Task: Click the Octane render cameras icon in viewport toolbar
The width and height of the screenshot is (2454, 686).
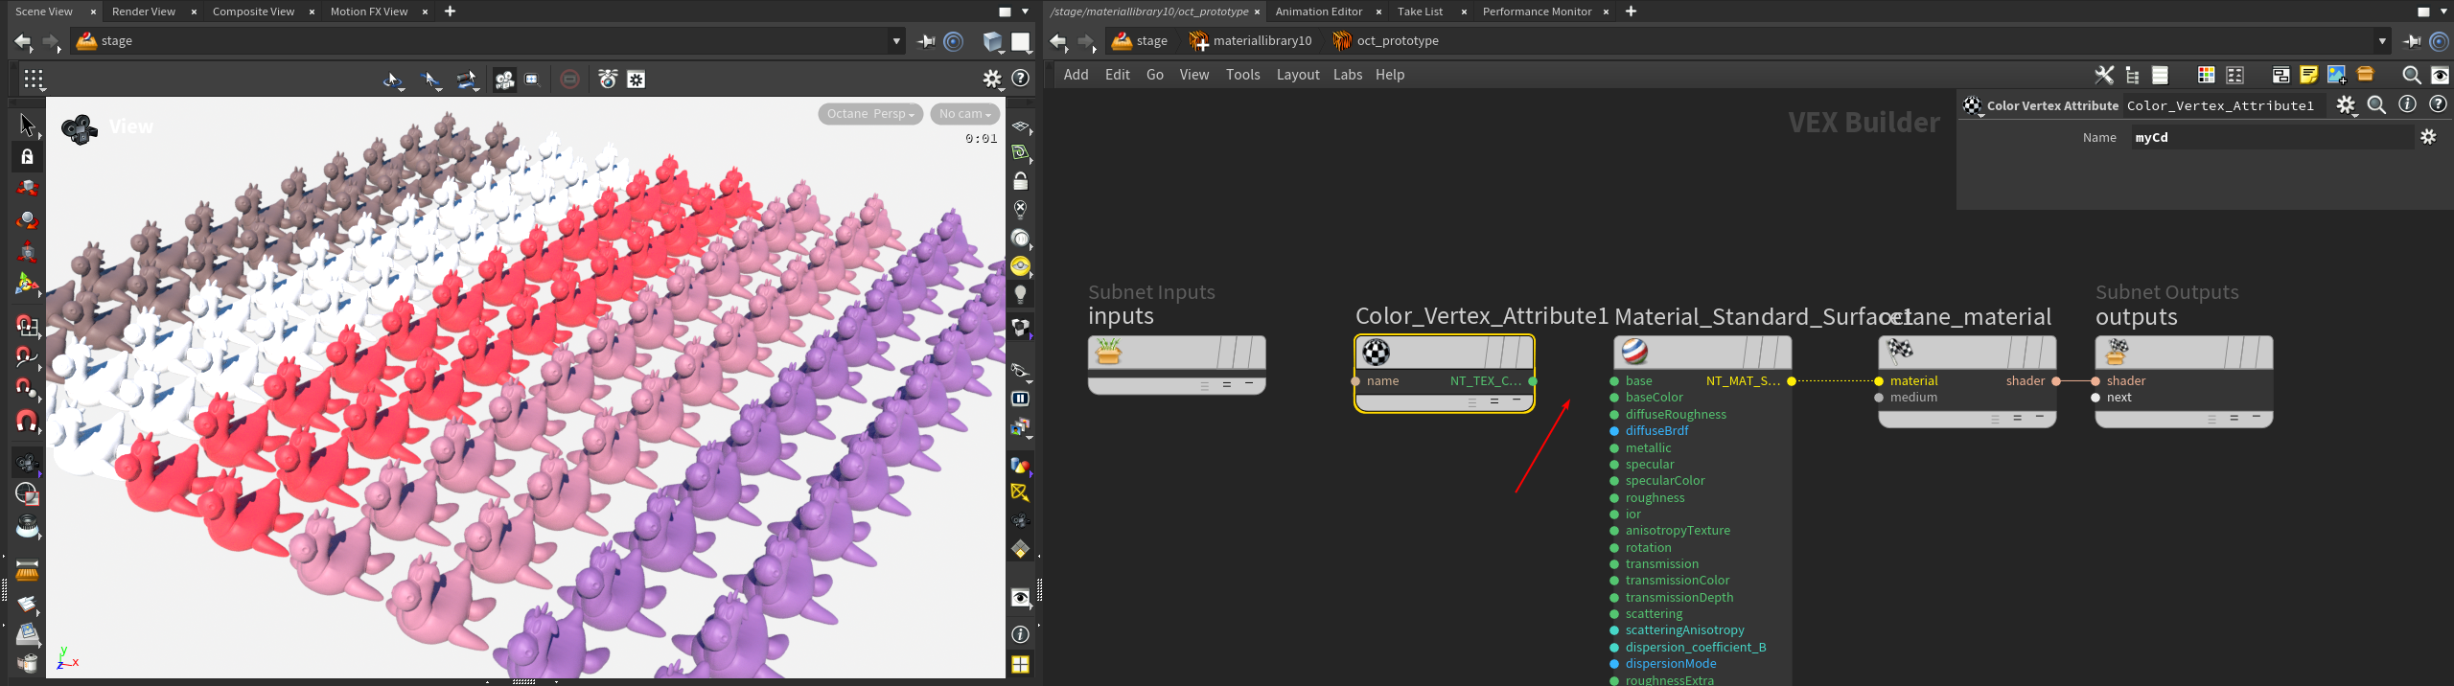Action: point(504,80)
